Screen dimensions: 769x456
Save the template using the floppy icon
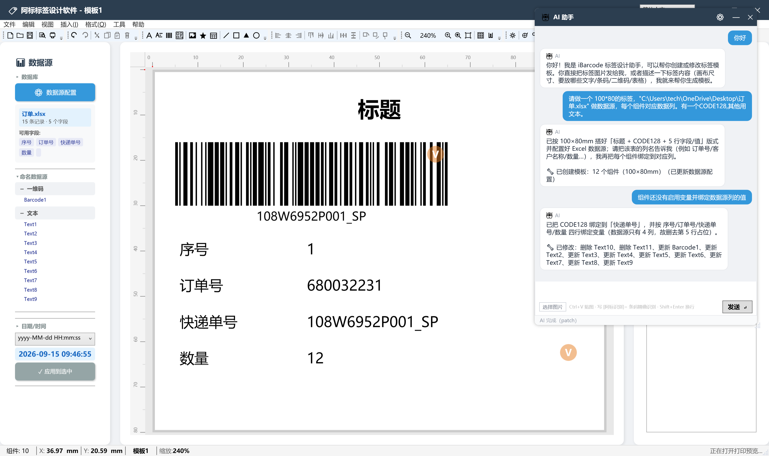(x=30, y=35)
